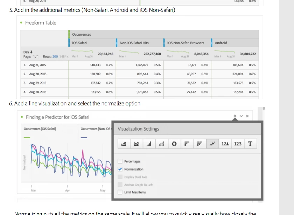Select the Stacked Area chart icon
This screenshot has height=215, width=294.
(136, 144)
